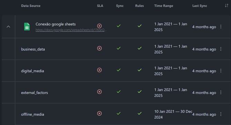
Task: Click '4 months ago' in Conexão google sheets row
Action: click(x=204, y=27)
